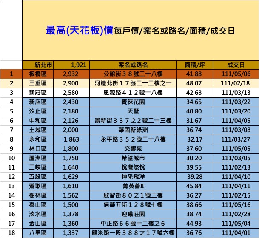Click the 新北市 header cell
Screen dimensions: 259x238
(x=38, y=65)
